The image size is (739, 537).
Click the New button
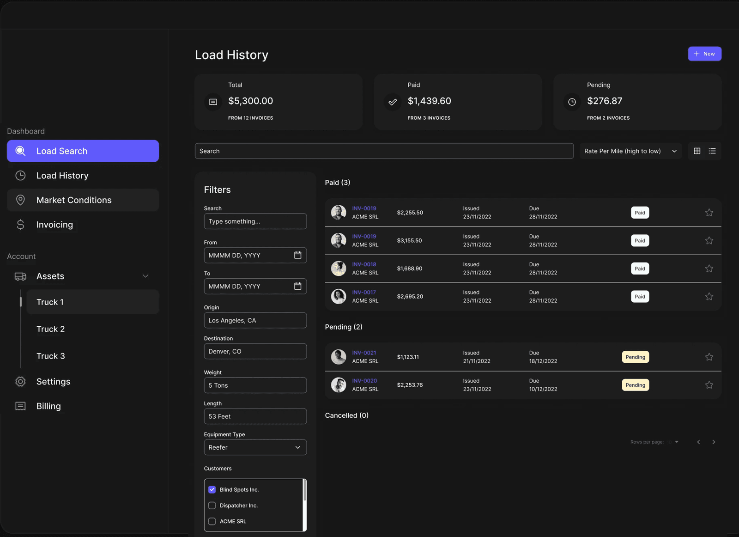tap(705, 54)
